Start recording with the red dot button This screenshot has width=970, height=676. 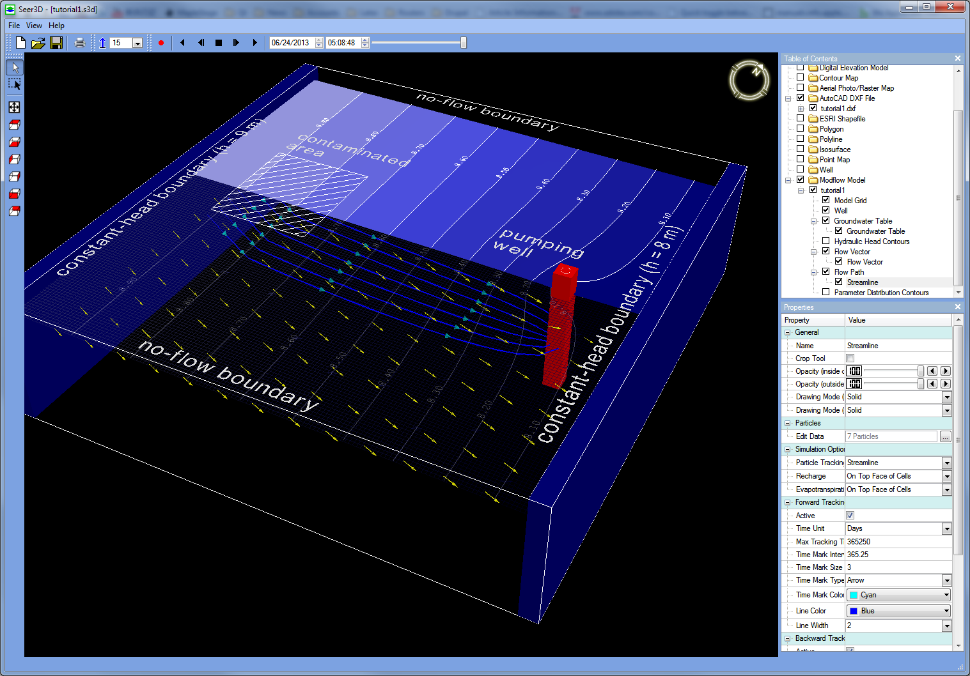(161, 43)
